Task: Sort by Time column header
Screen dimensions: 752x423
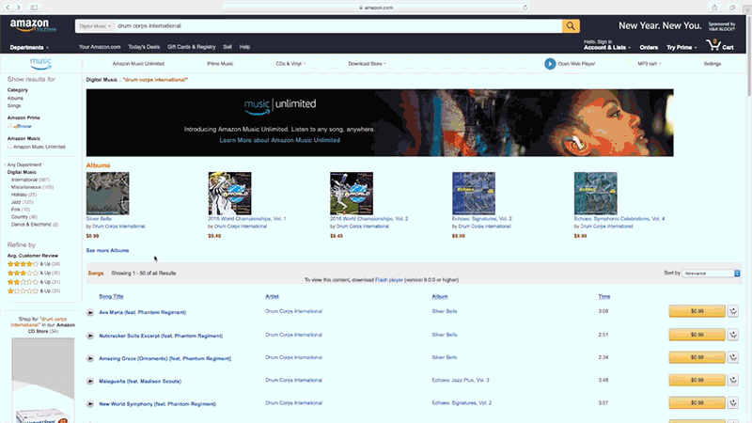Action: [603, 296]
